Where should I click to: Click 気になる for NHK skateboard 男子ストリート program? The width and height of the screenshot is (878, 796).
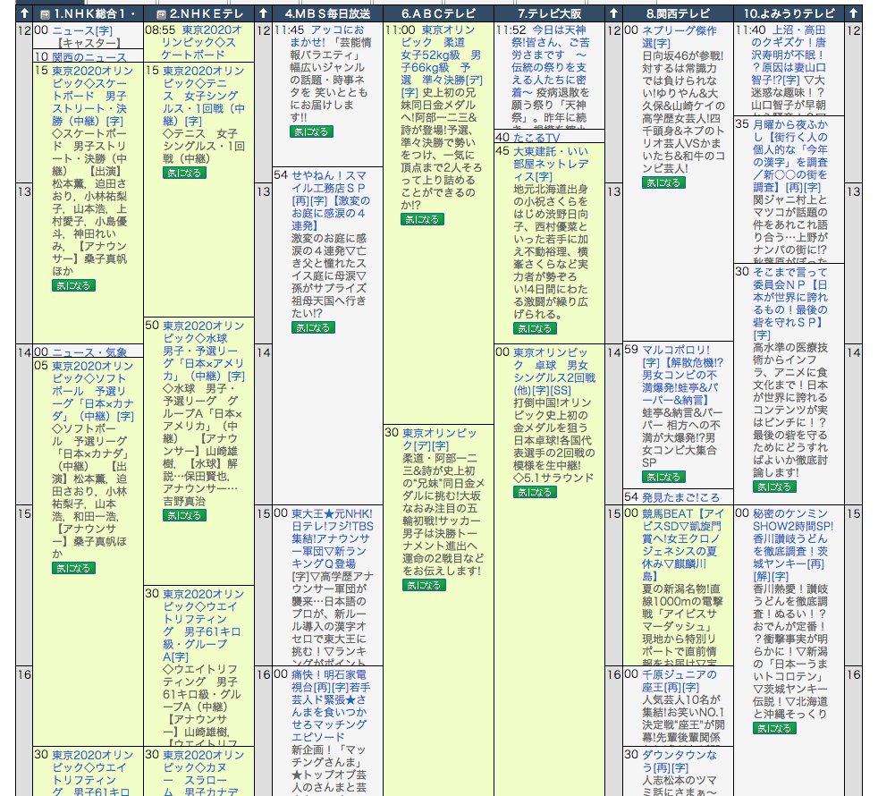[x=73, y=285]
